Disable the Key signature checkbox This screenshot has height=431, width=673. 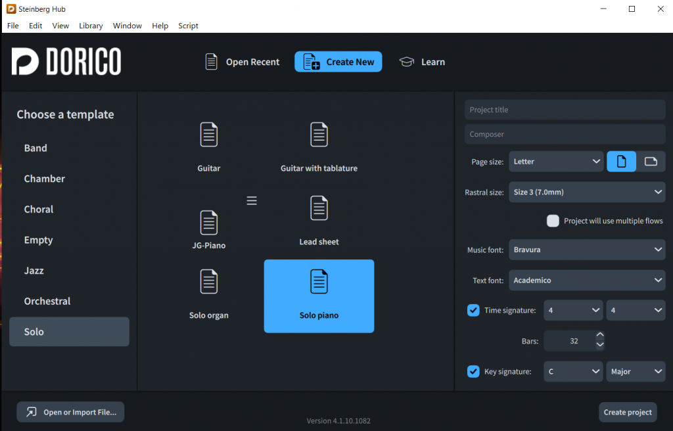pyautogui.click(x=473, y=371)
